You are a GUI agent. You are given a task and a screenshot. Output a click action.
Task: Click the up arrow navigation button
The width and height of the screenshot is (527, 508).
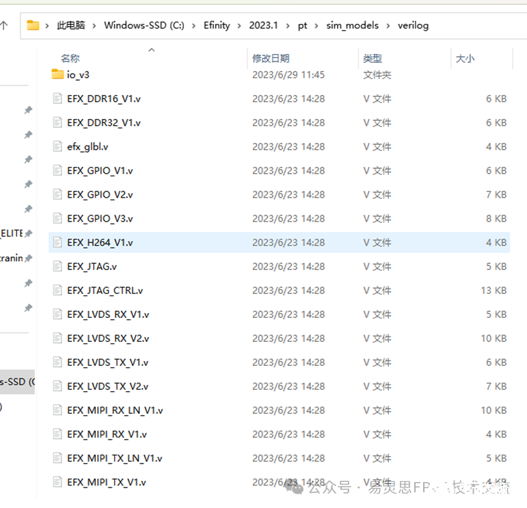tap(5, 26)
